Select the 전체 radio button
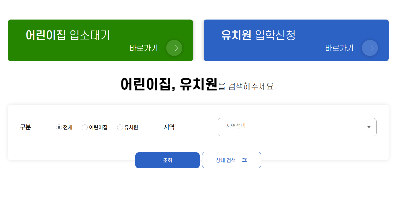Image resolution: width=401 pixels, height=197 pixels. (x=59, y=127)
